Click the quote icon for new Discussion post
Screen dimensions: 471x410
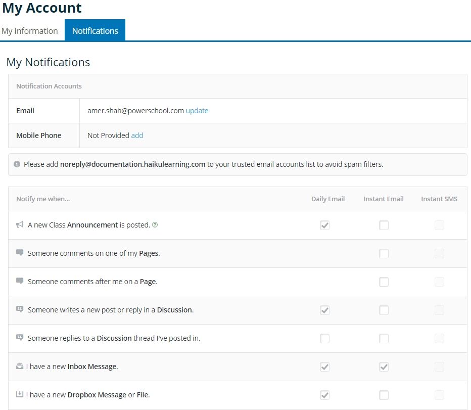click(x=20, y=309)
